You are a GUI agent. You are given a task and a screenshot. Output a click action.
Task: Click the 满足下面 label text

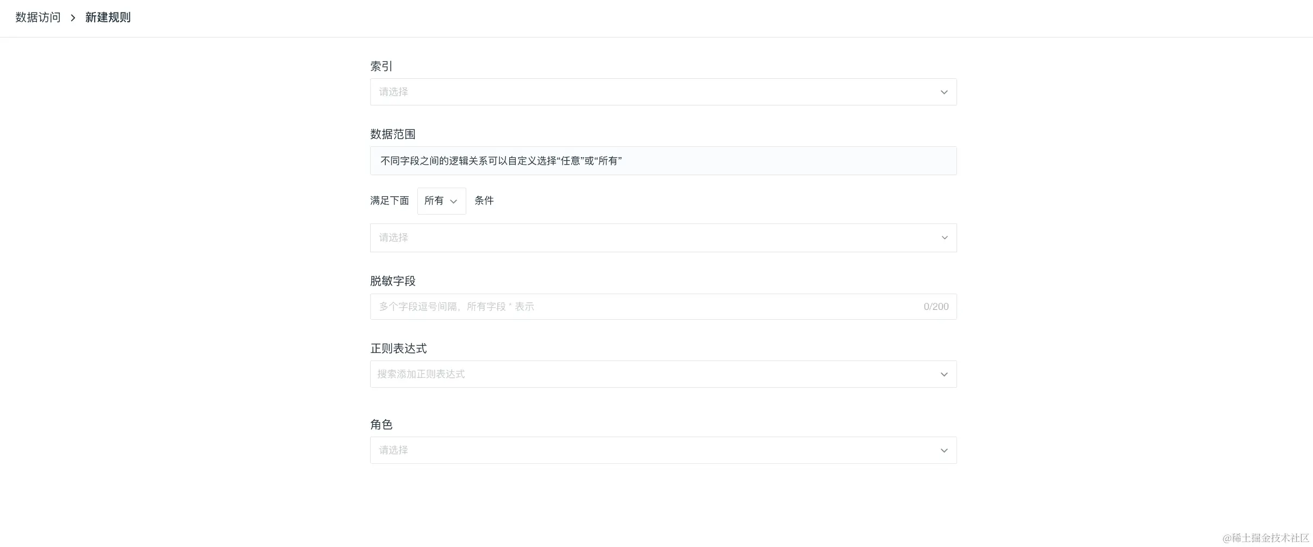point(390,201)
